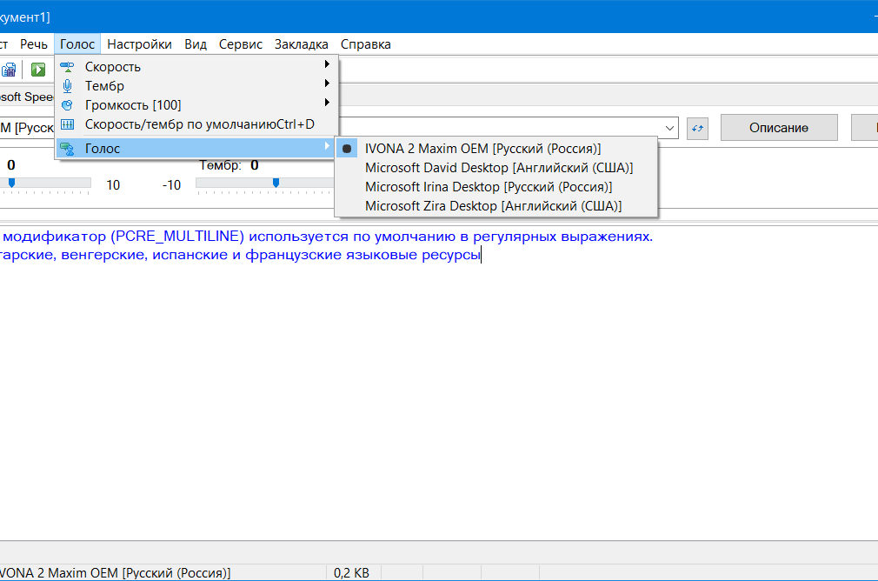Open the Закладка menu

pyautogui.click(x=302, y=44)
